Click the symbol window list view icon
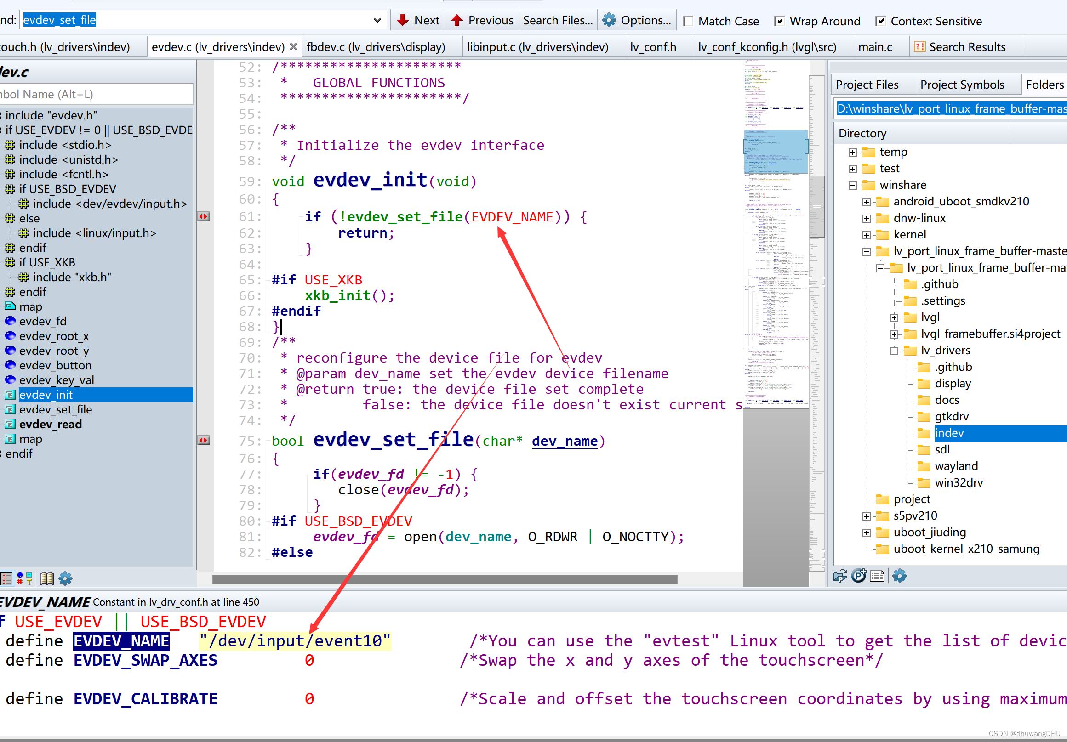 (x=6, y=578)
